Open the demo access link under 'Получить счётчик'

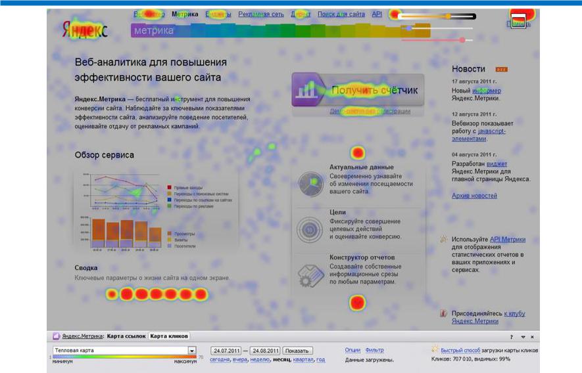pos(370,111)
